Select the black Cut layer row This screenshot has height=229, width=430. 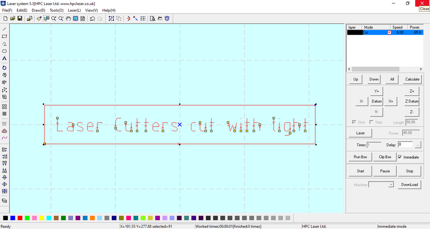pyautogui.click(x=385, y=32)
